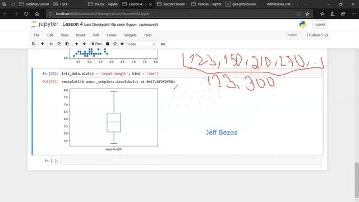
Task: Restart kernel and run all icon
Action: tap(122, 44)
